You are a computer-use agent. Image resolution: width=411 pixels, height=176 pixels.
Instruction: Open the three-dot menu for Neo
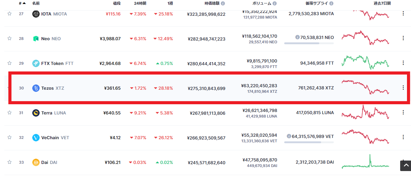pyautogui.click(x=403, y=38)
